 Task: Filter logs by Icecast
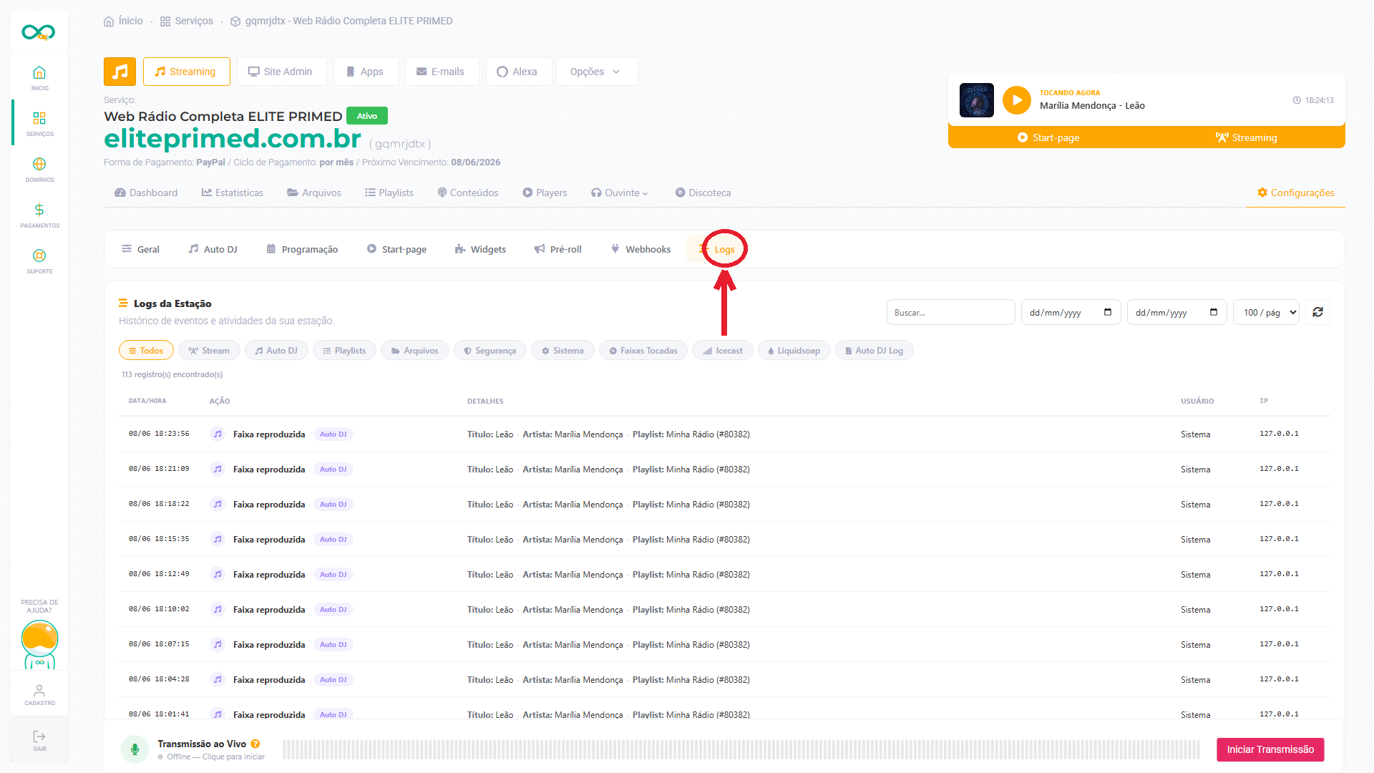click(723, 351)
